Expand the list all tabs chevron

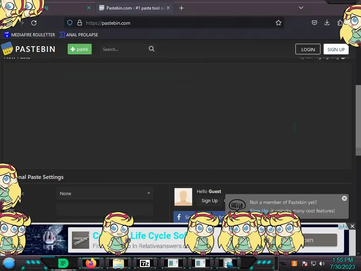(x=301, y=8)
